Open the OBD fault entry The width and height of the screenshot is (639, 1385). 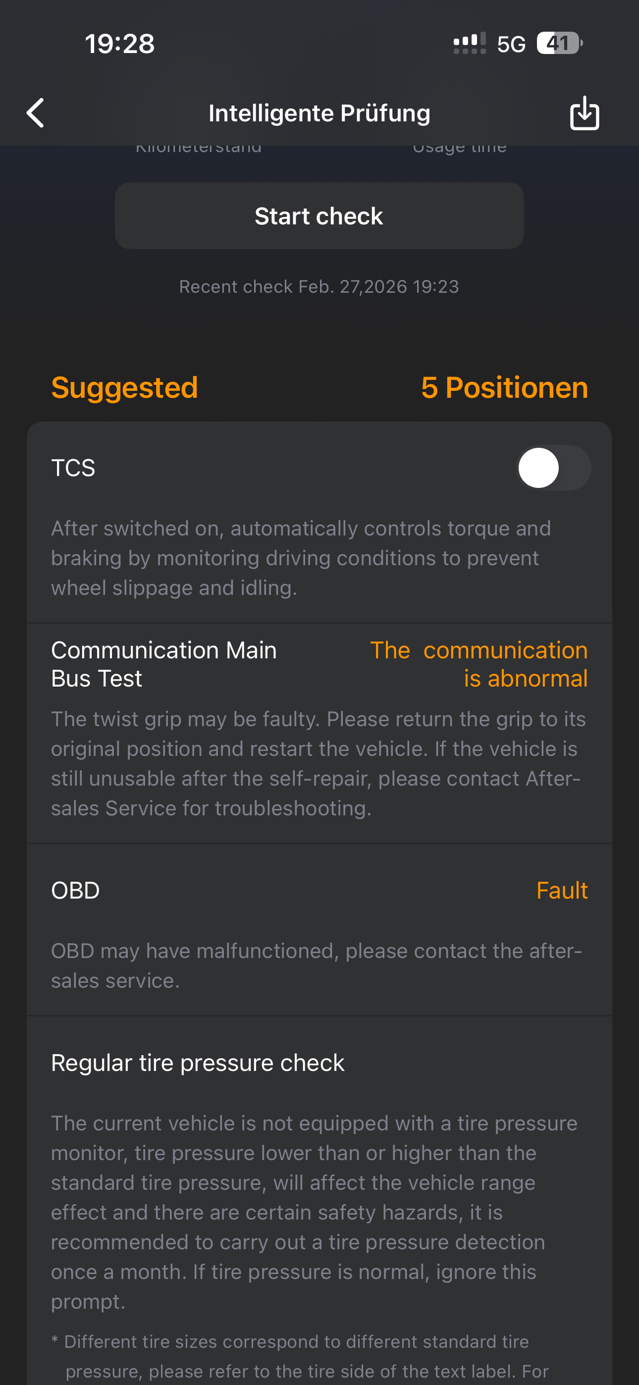click(x=75, y=890)
